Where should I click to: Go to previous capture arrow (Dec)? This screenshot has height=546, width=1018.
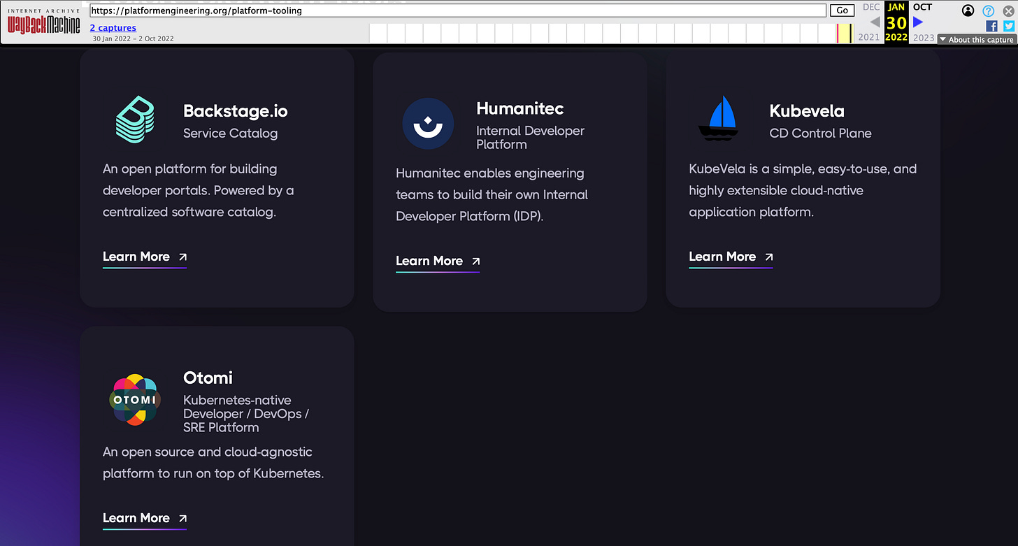(x=874, y=22)
